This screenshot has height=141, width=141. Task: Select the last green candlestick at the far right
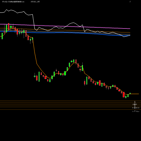[x=130, y=93]
